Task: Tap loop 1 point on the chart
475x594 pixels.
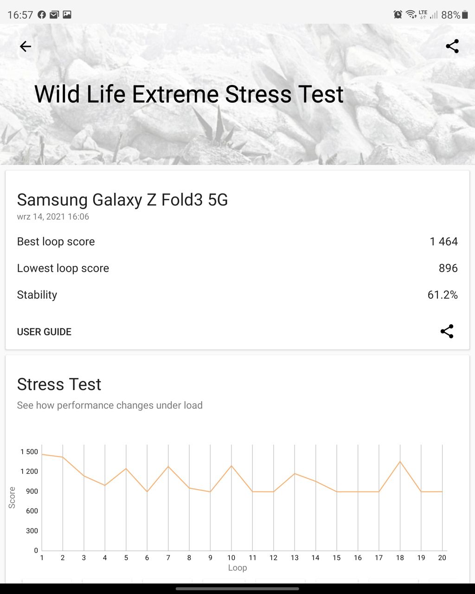Action: tap(42, 454)
